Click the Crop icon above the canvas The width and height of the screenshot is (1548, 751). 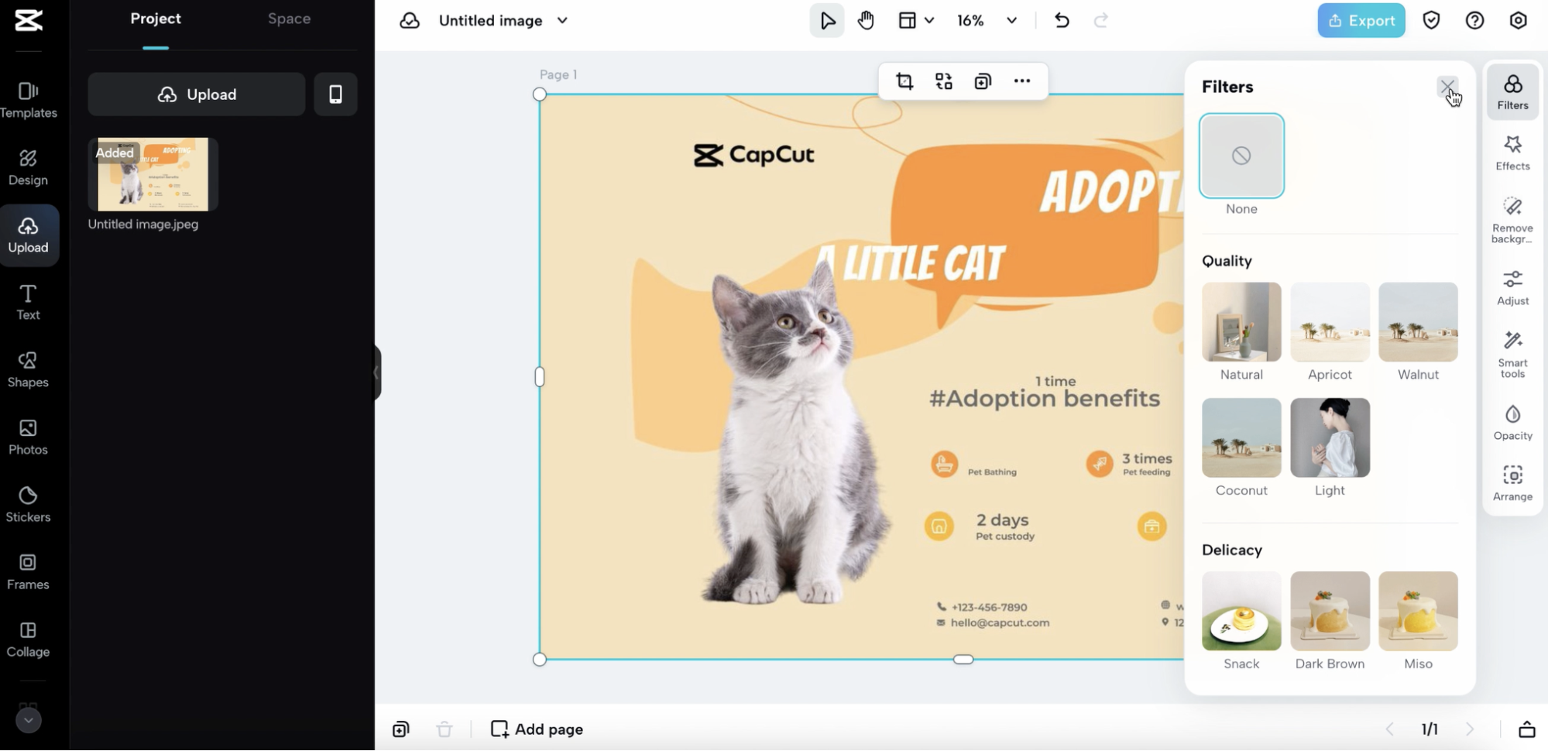(905, 81)
